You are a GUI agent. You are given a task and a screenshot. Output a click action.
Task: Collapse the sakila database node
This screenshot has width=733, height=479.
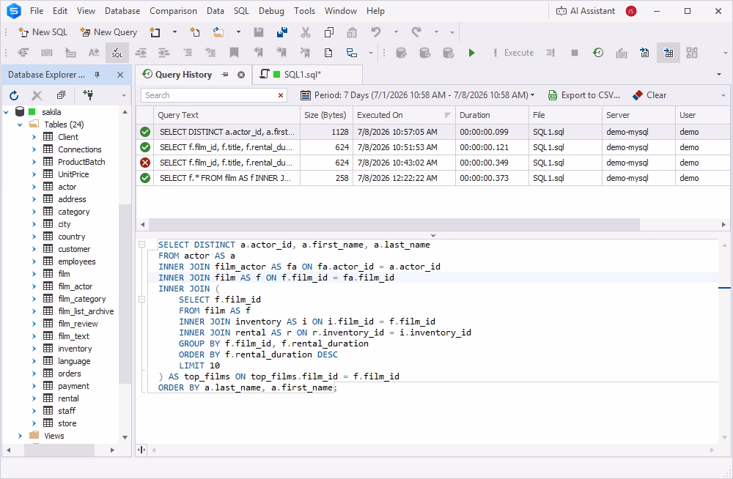pyautogui.click(x=7, y=112)
